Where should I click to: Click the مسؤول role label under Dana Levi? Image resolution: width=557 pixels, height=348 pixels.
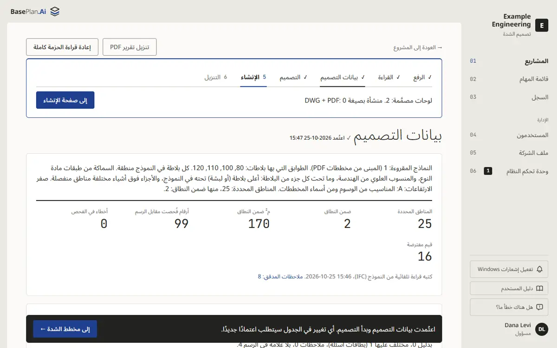tap(523, 334)
